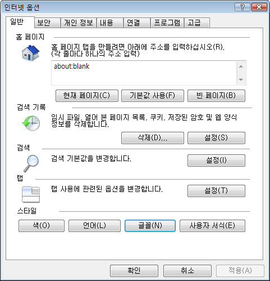
Task: Click the tabs section window icon
Action: [31, 194]
